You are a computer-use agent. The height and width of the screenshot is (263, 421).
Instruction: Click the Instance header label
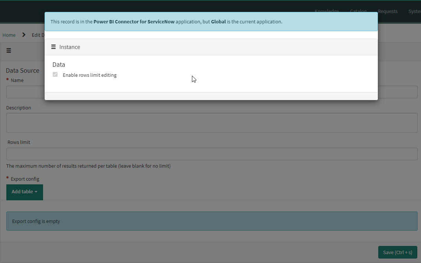(69, 47)
